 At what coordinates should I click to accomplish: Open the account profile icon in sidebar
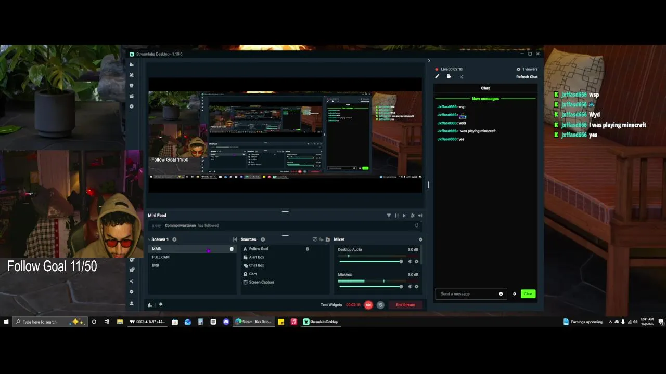tap(132, 304)
